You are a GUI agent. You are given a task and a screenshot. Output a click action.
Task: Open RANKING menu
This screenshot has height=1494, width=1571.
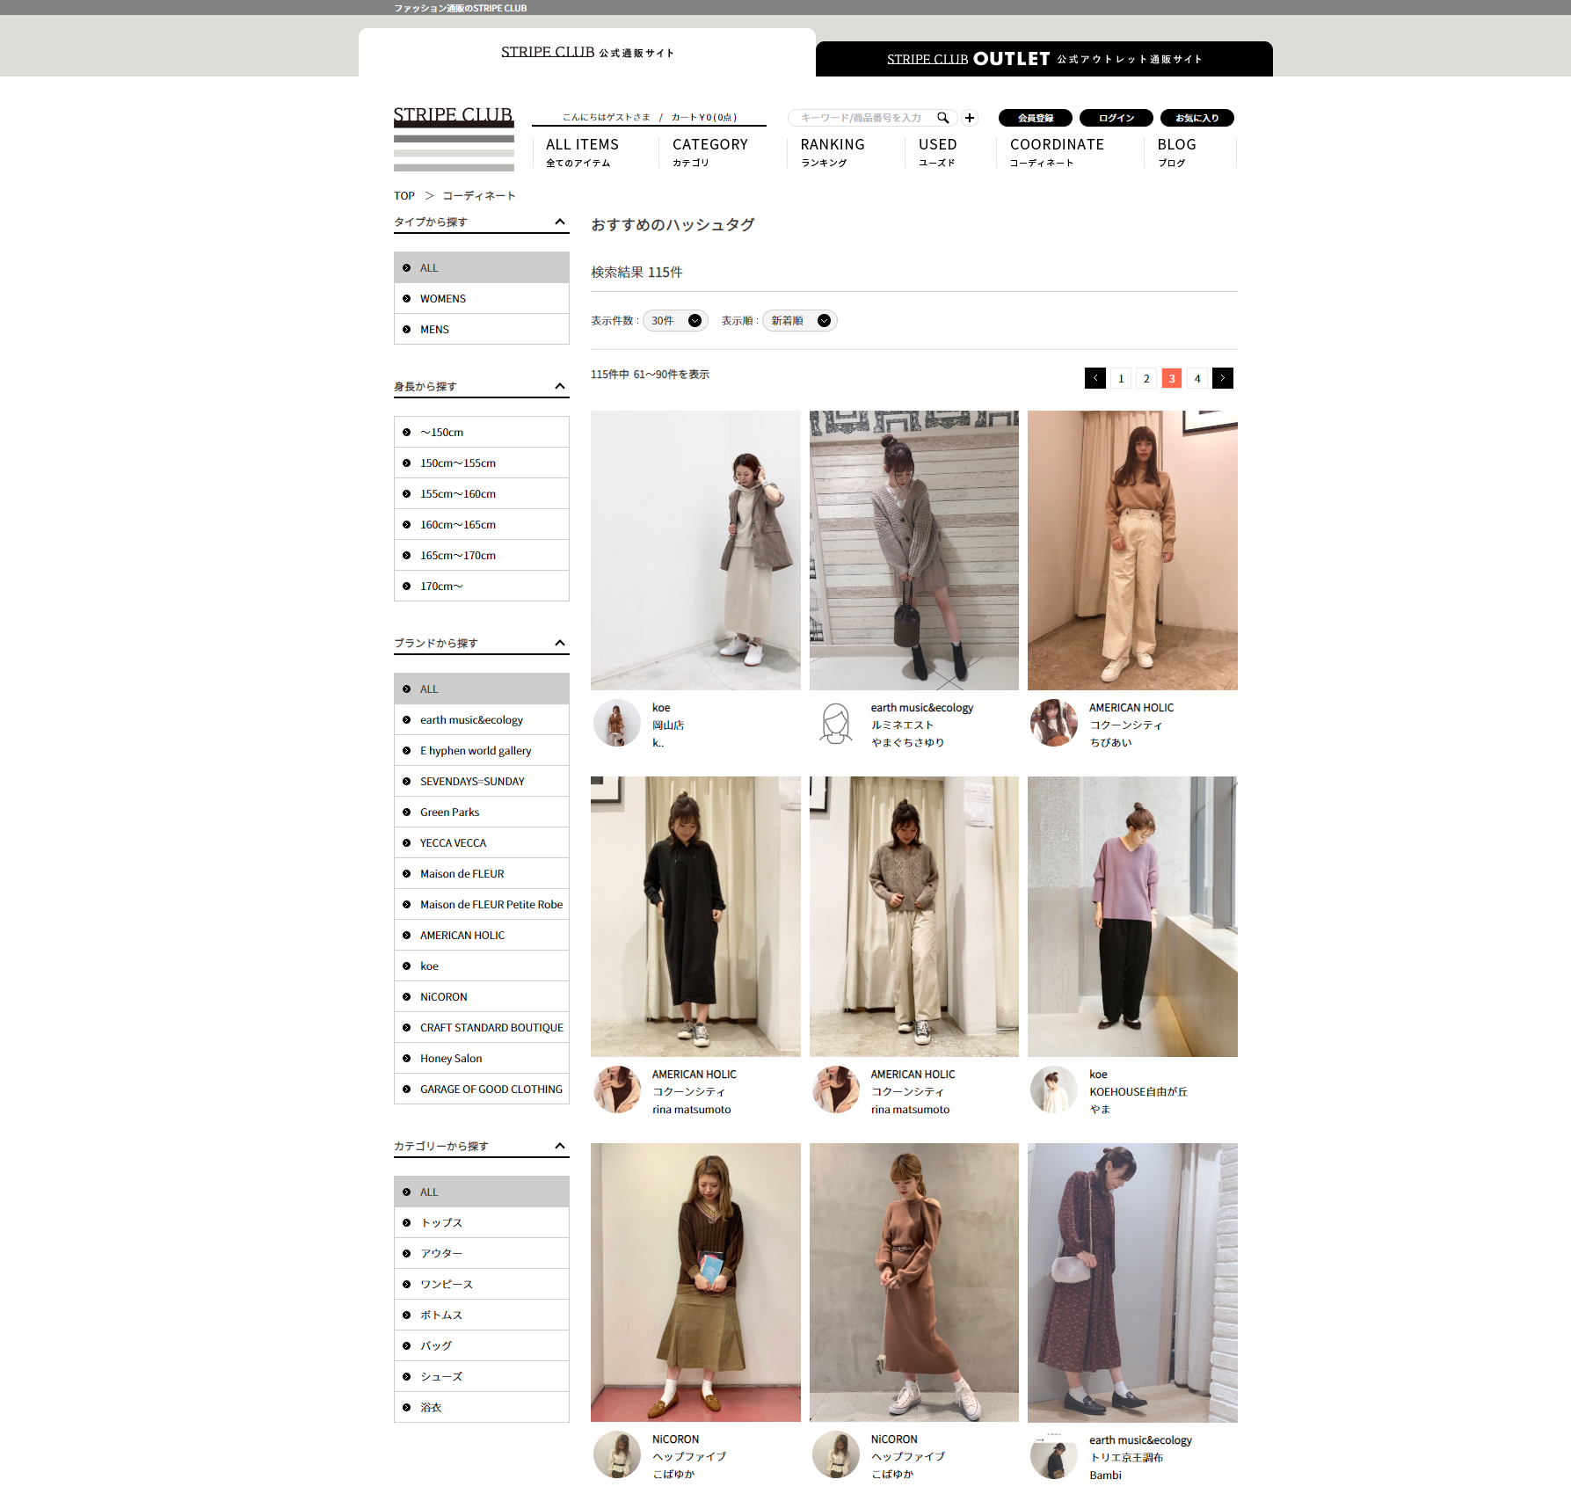click(x=833, y=152)
